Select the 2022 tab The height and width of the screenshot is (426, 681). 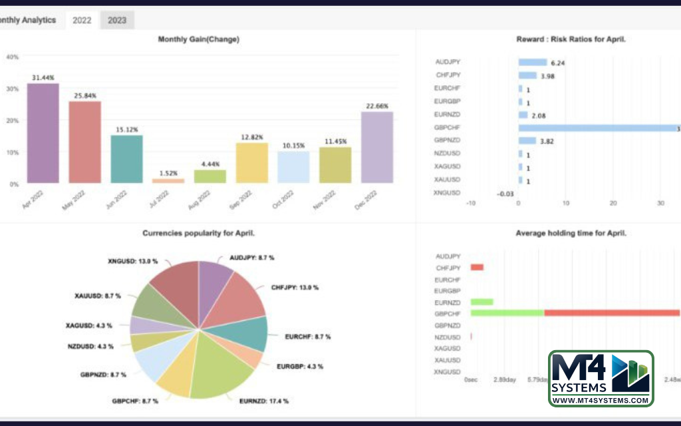click(x=82, y=21)
